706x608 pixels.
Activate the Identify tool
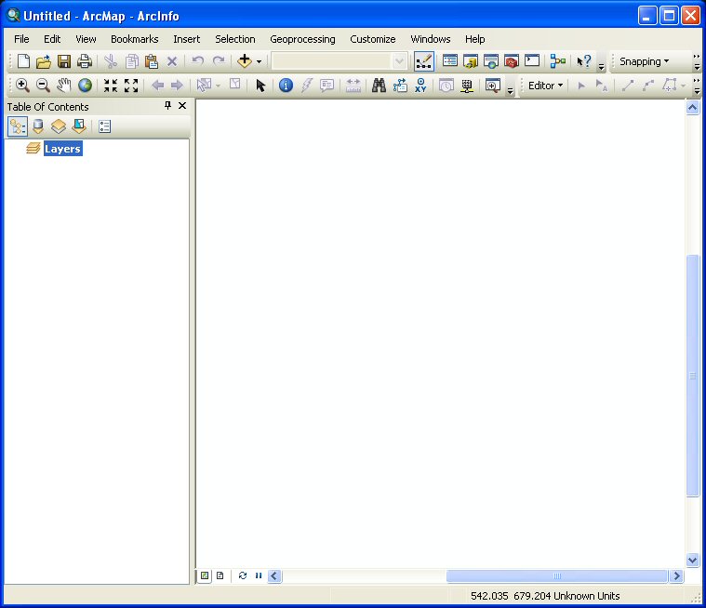286,85
